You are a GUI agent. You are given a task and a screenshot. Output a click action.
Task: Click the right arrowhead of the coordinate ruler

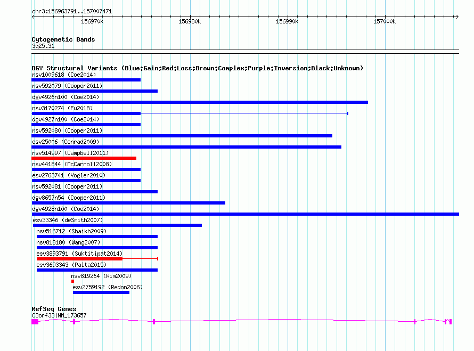point(457,17)
